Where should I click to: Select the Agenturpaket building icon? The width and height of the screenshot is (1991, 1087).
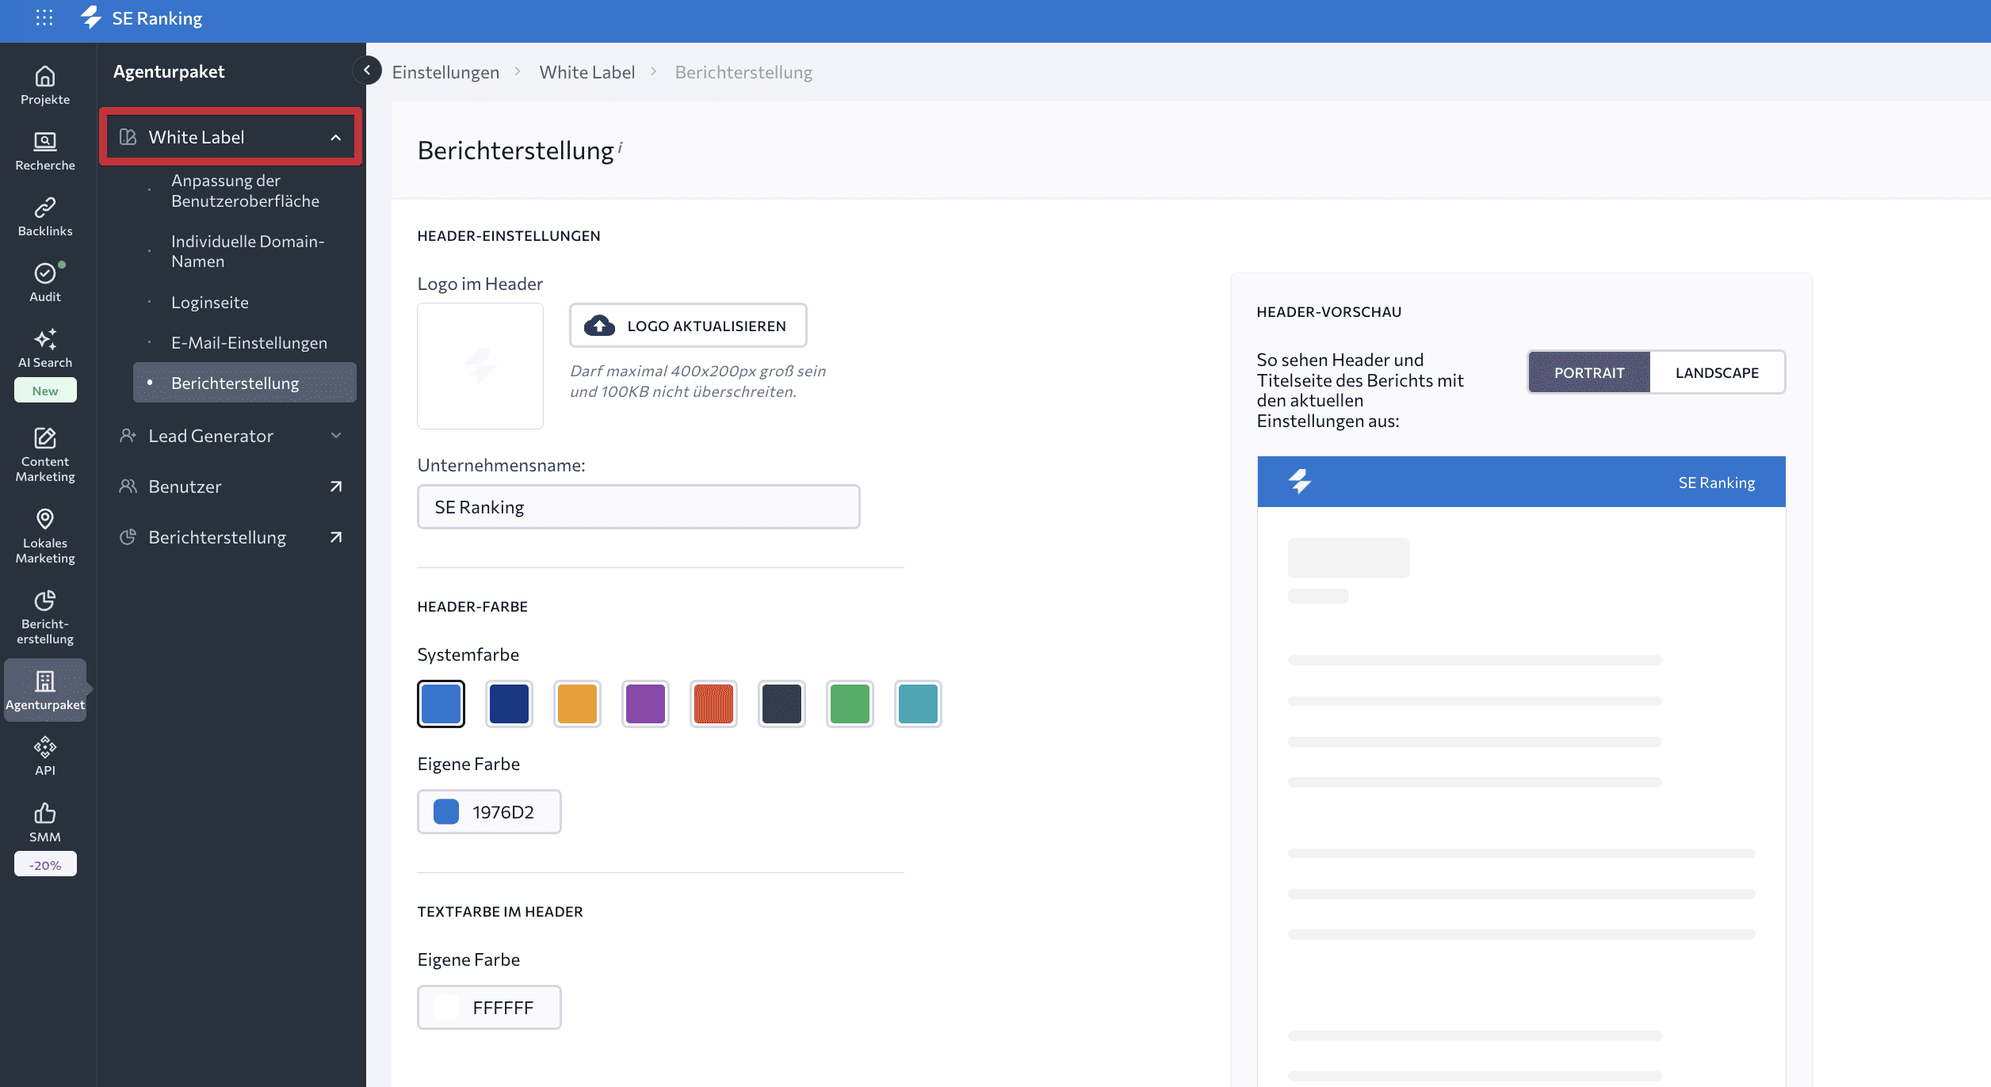tap(45, 681)
